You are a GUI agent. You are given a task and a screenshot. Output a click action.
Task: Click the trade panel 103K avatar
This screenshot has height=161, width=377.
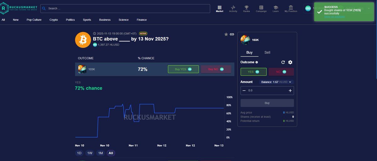click(x=245, y=40)
